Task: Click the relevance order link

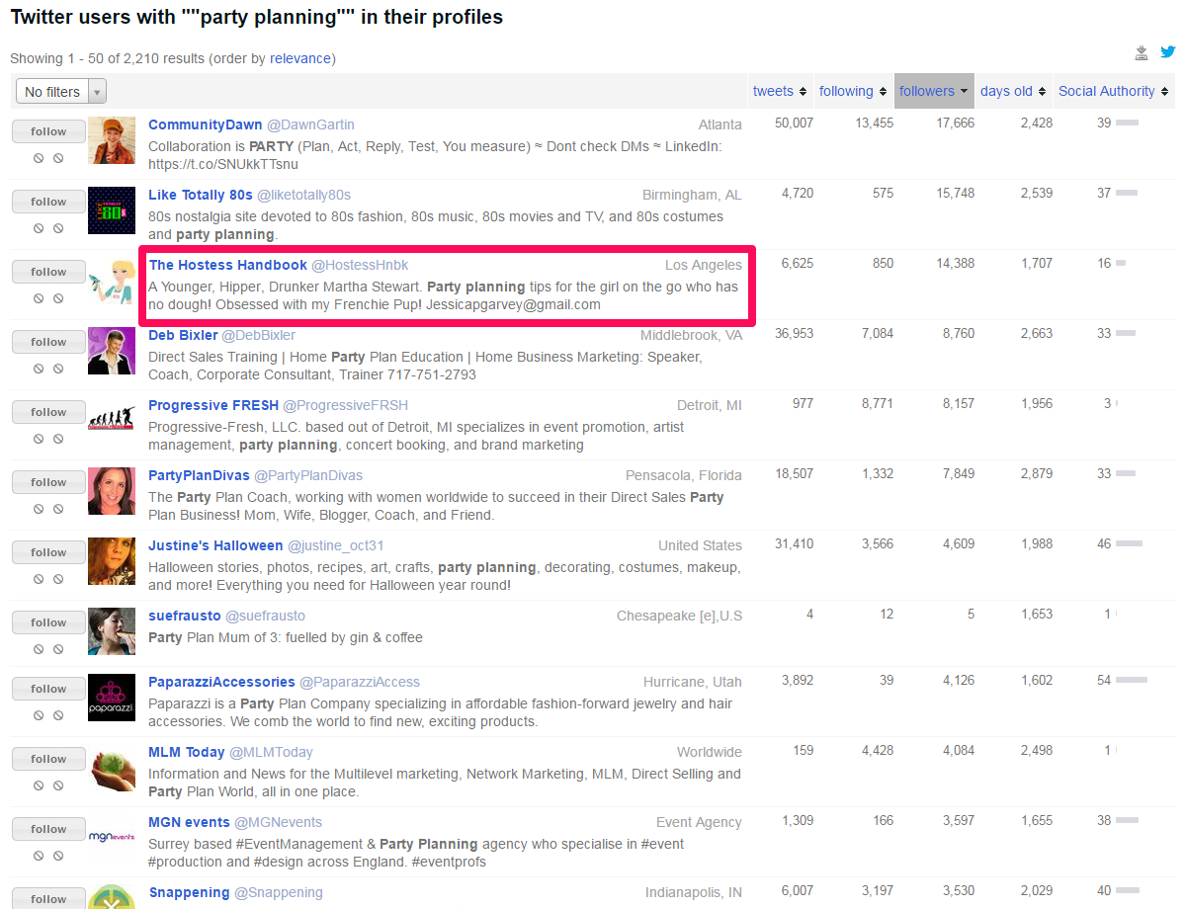Action: coord(300,59)
